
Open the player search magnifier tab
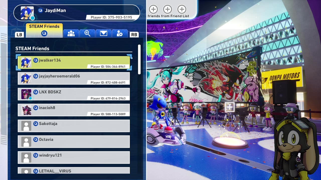[87, 33]
